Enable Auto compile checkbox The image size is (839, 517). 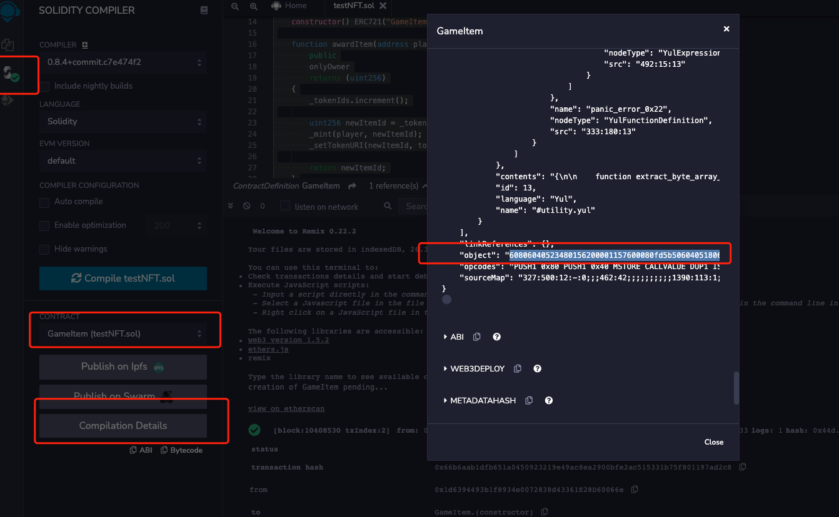[x=44, y=202]
